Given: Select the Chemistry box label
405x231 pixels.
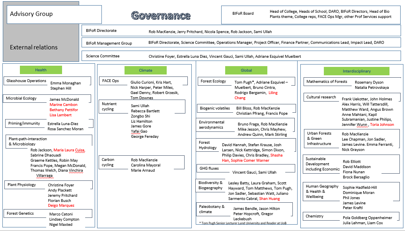Looking at the screenshot, I should (x=315, y=216).
